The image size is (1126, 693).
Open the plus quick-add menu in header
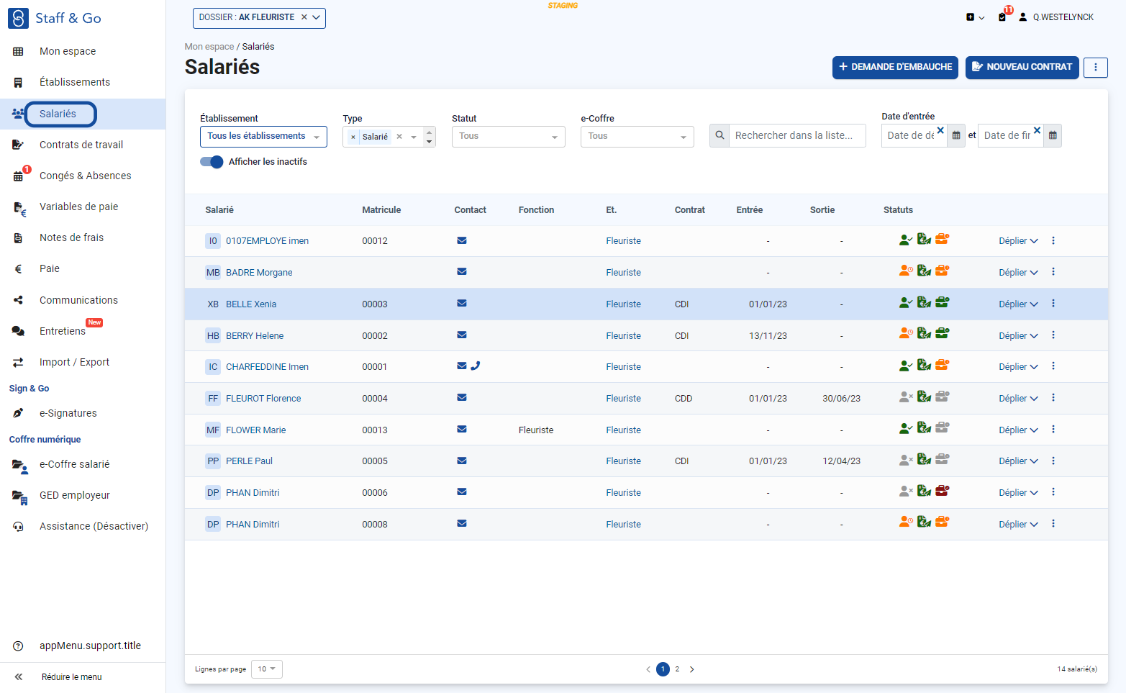(x=975, y=17)
